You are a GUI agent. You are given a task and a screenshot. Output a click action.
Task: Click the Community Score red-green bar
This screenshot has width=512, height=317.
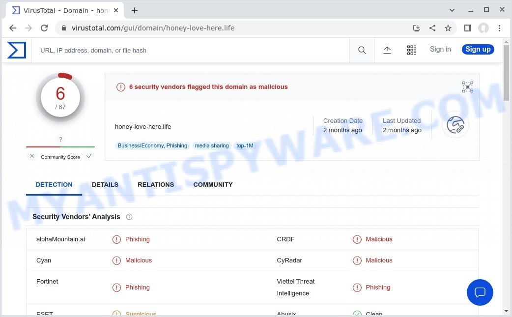[x=60, y=147]
